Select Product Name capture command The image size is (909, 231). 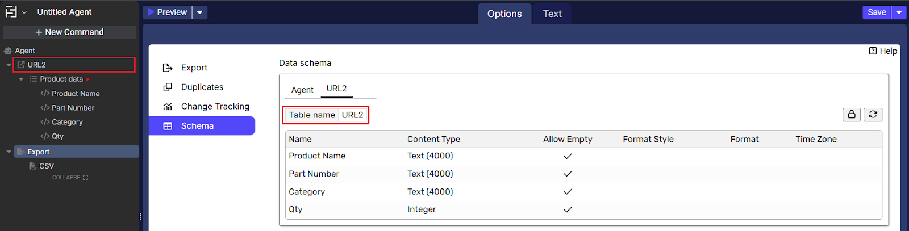[76, 94]
